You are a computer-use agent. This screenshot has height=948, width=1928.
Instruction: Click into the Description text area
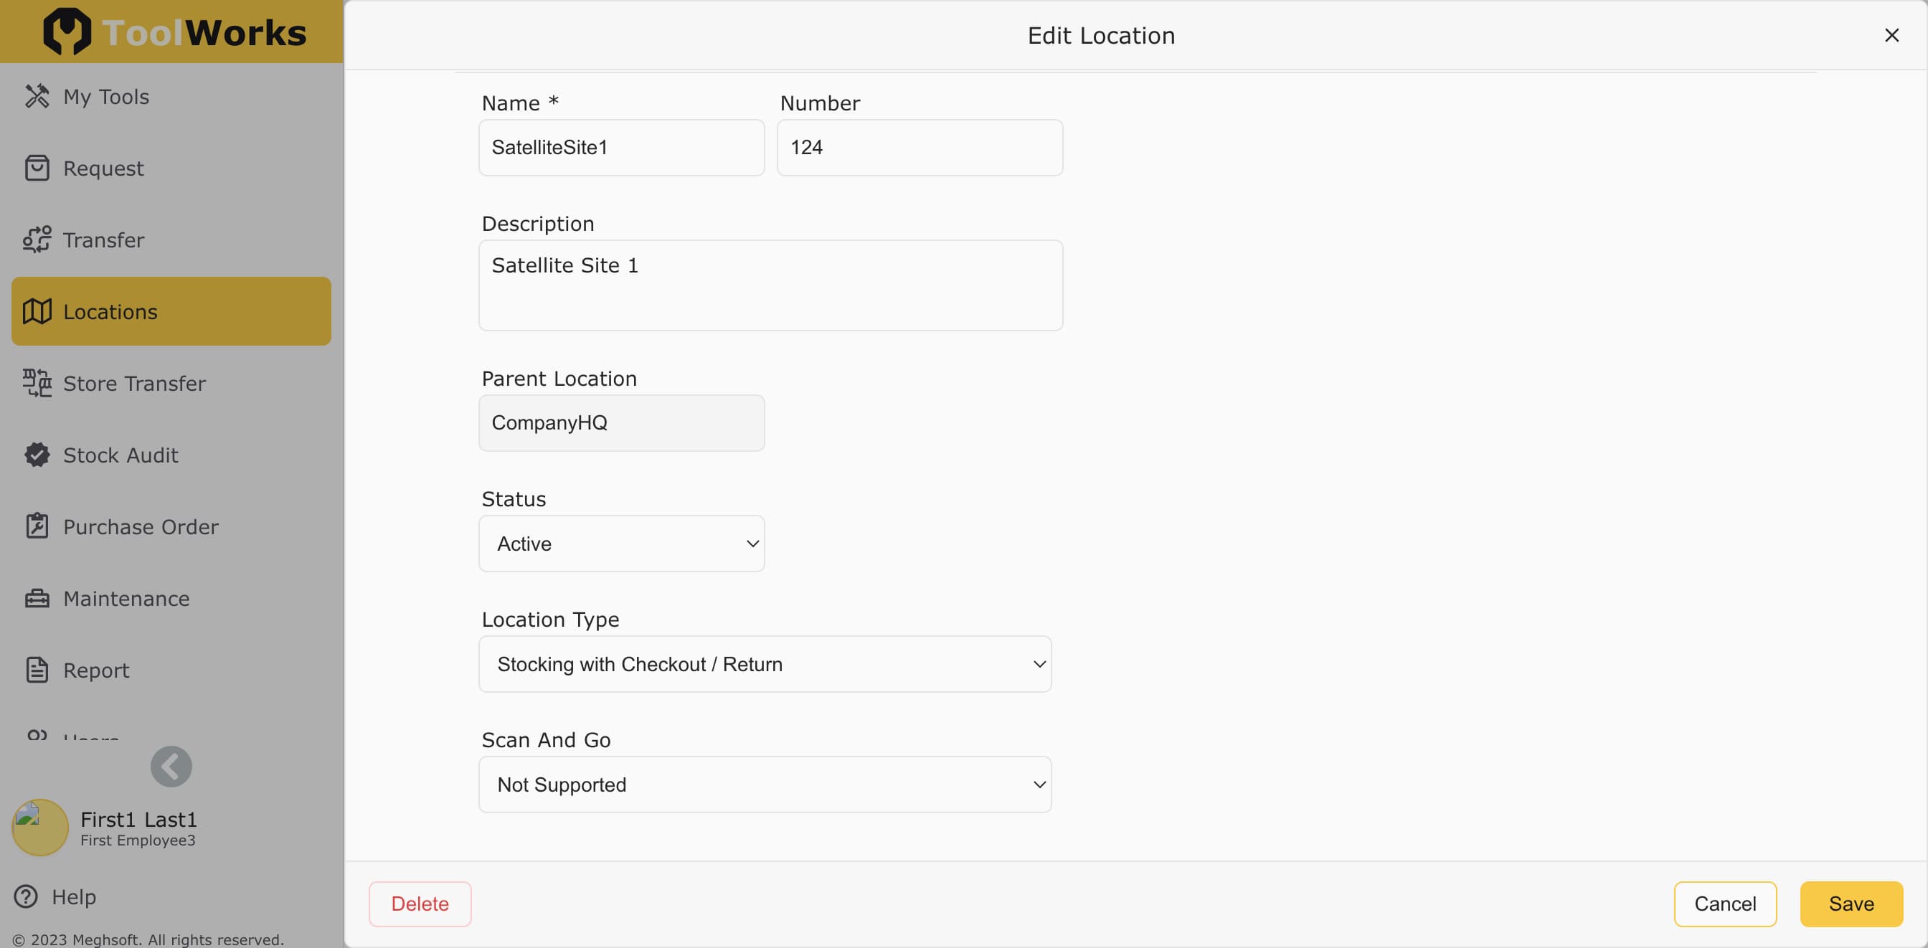click(770, 285)
